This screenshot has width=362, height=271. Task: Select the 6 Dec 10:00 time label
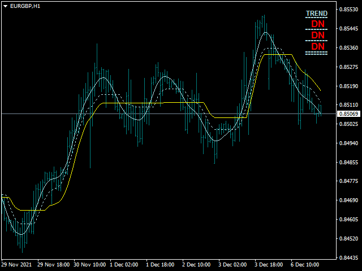pos(305,265)
